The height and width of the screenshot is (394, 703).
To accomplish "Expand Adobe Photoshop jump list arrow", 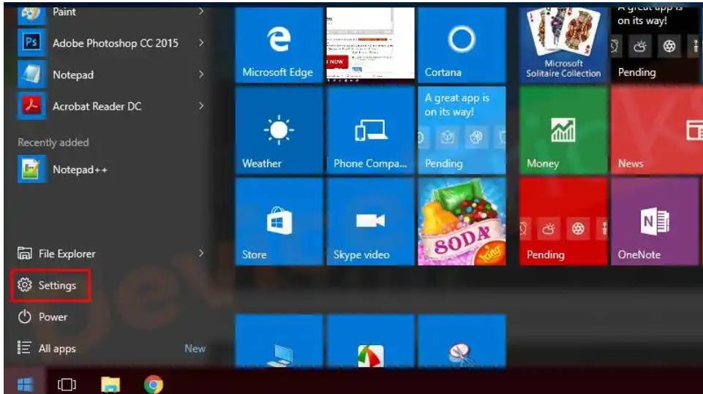I will (x=201, y=43).
